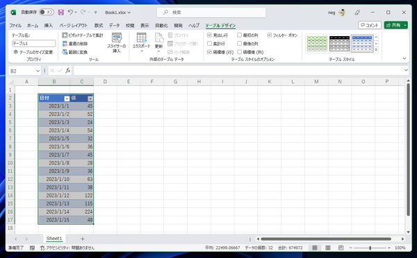Click the スライサーの挿入 icon
This screenshot has width=417, height=258.
(x=117, y=37)
